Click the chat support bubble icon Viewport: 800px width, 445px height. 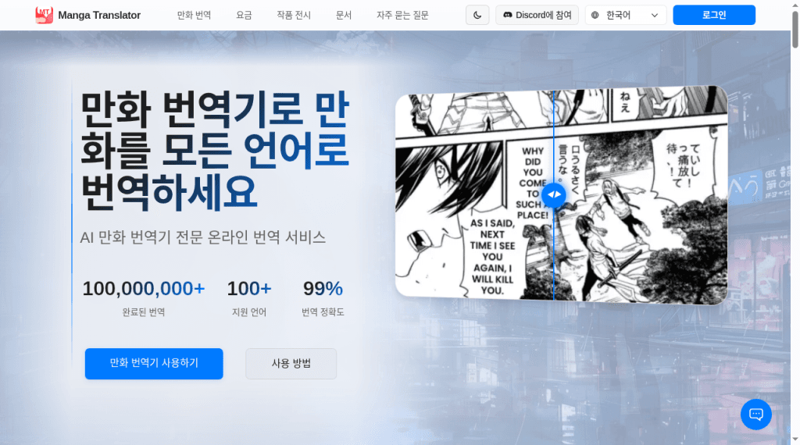[x=755, y=414]
